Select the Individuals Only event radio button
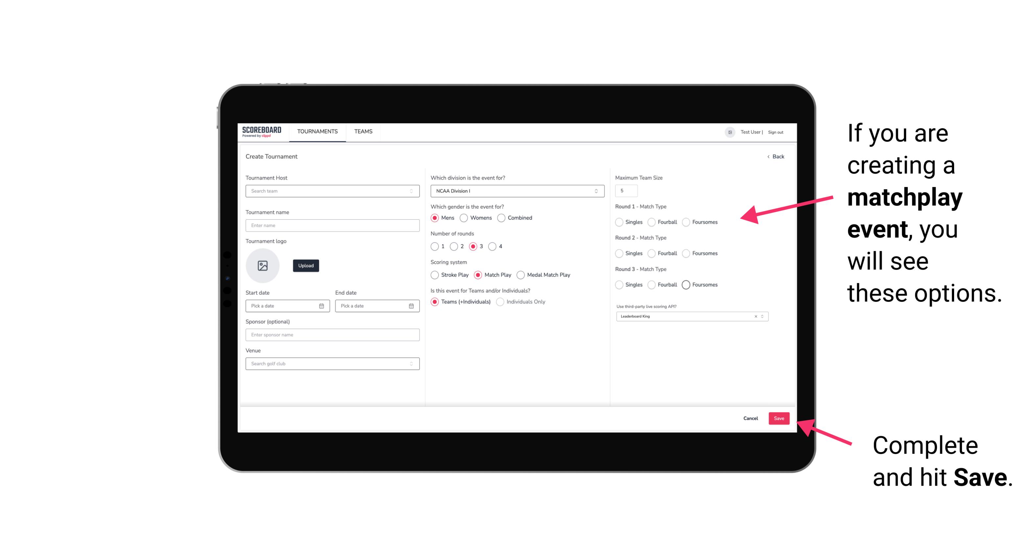The height and width of the screenshot is (556, 1033). coord(502,302)
